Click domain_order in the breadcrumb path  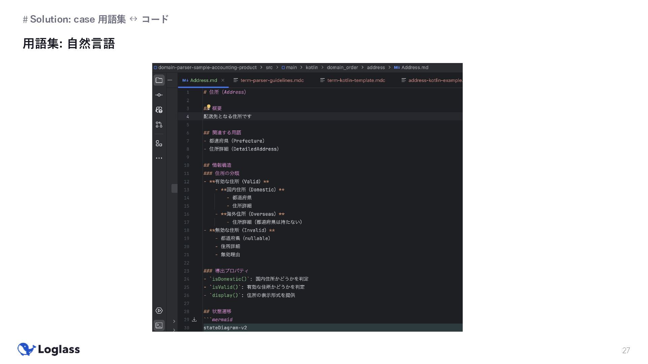[342, 67]
